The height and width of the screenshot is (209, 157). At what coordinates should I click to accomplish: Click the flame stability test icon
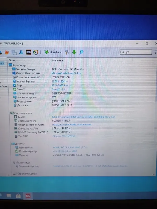(x=7, y=52)
